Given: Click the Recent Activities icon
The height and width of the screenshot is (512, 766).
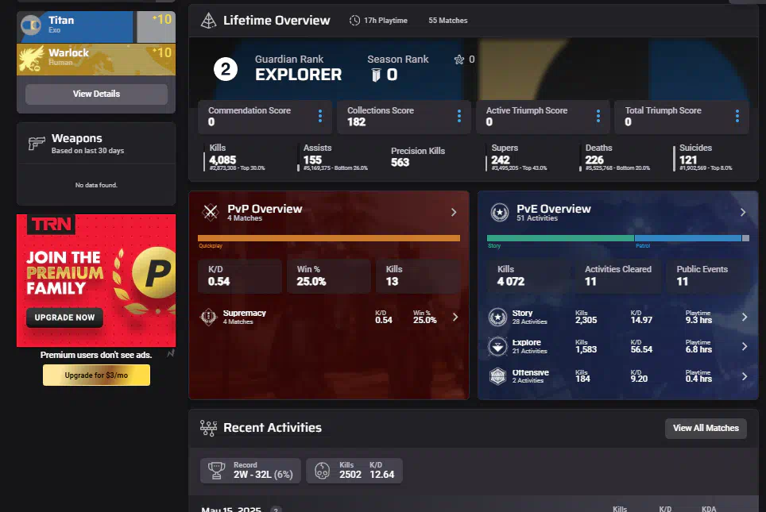Looking at the screenshot, I should click(x=209, y=428).
